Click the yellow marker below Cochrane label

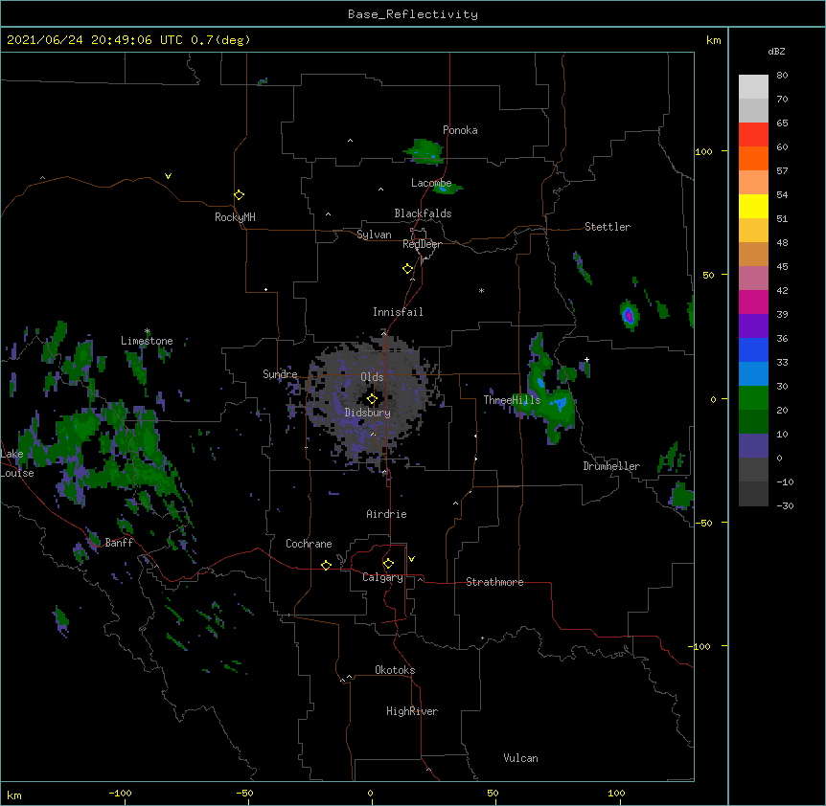pyautogui.click(x=326, y=565)
